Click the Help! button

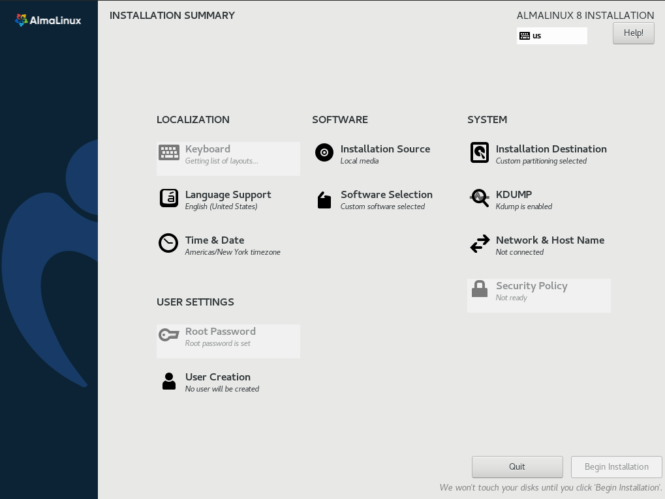[x=633, y=33]
